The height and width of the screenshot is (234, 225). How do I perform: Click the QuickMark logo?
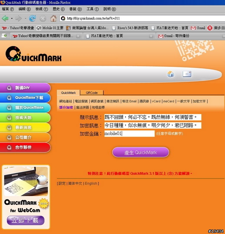(x=33, y=54)
